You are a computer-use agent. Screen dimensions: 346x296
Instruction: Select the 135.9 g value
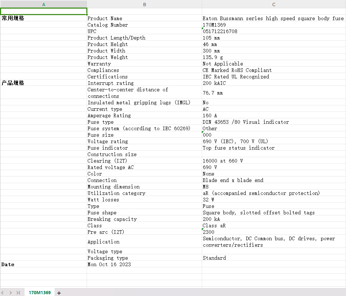coord(274,57)
